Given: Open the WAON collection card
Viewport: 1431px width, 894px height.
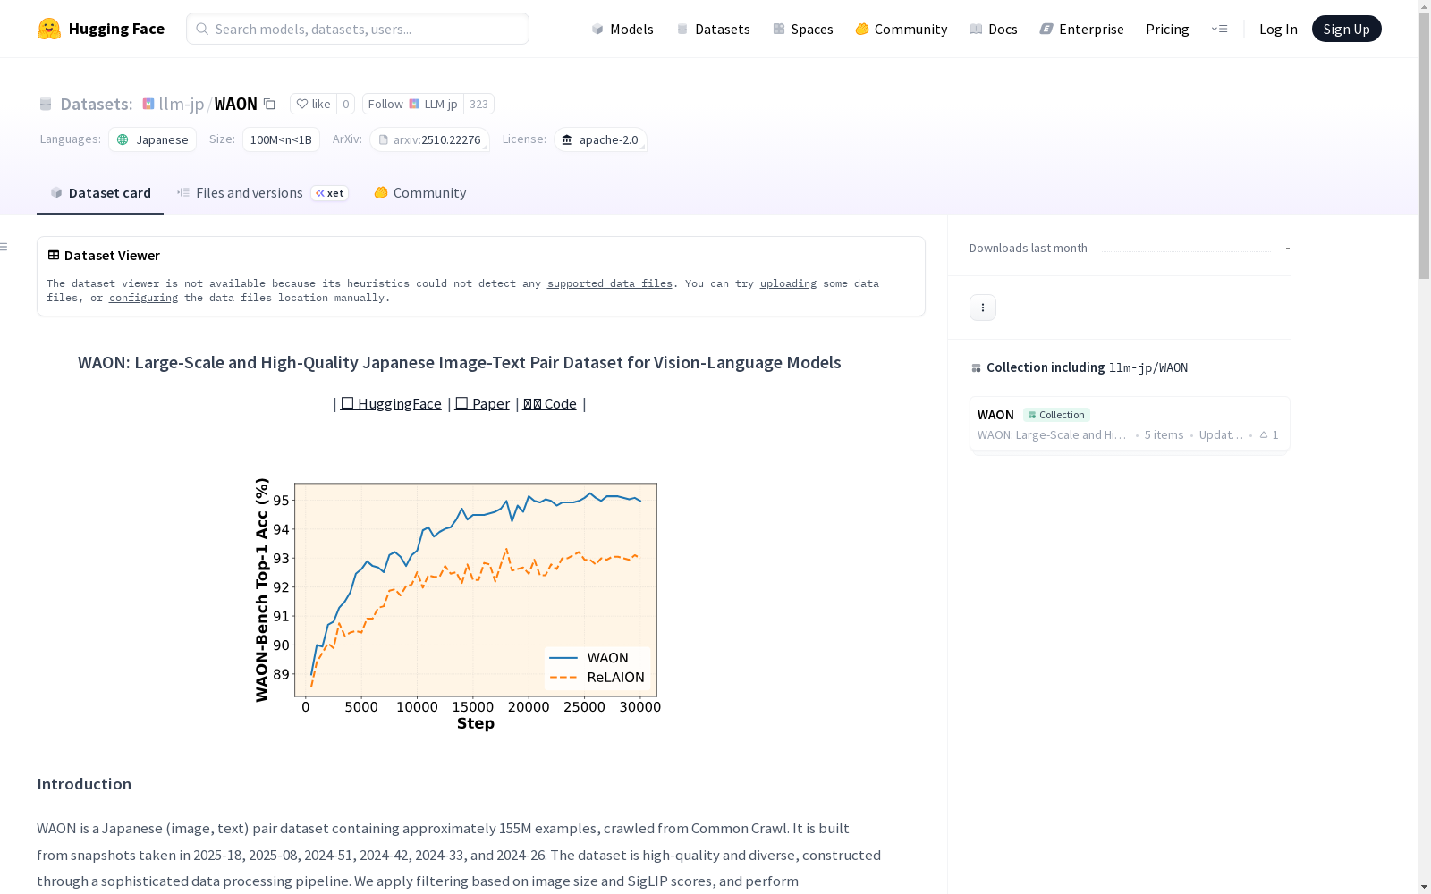Looking at the screenshot, I should coord(1130,424).
